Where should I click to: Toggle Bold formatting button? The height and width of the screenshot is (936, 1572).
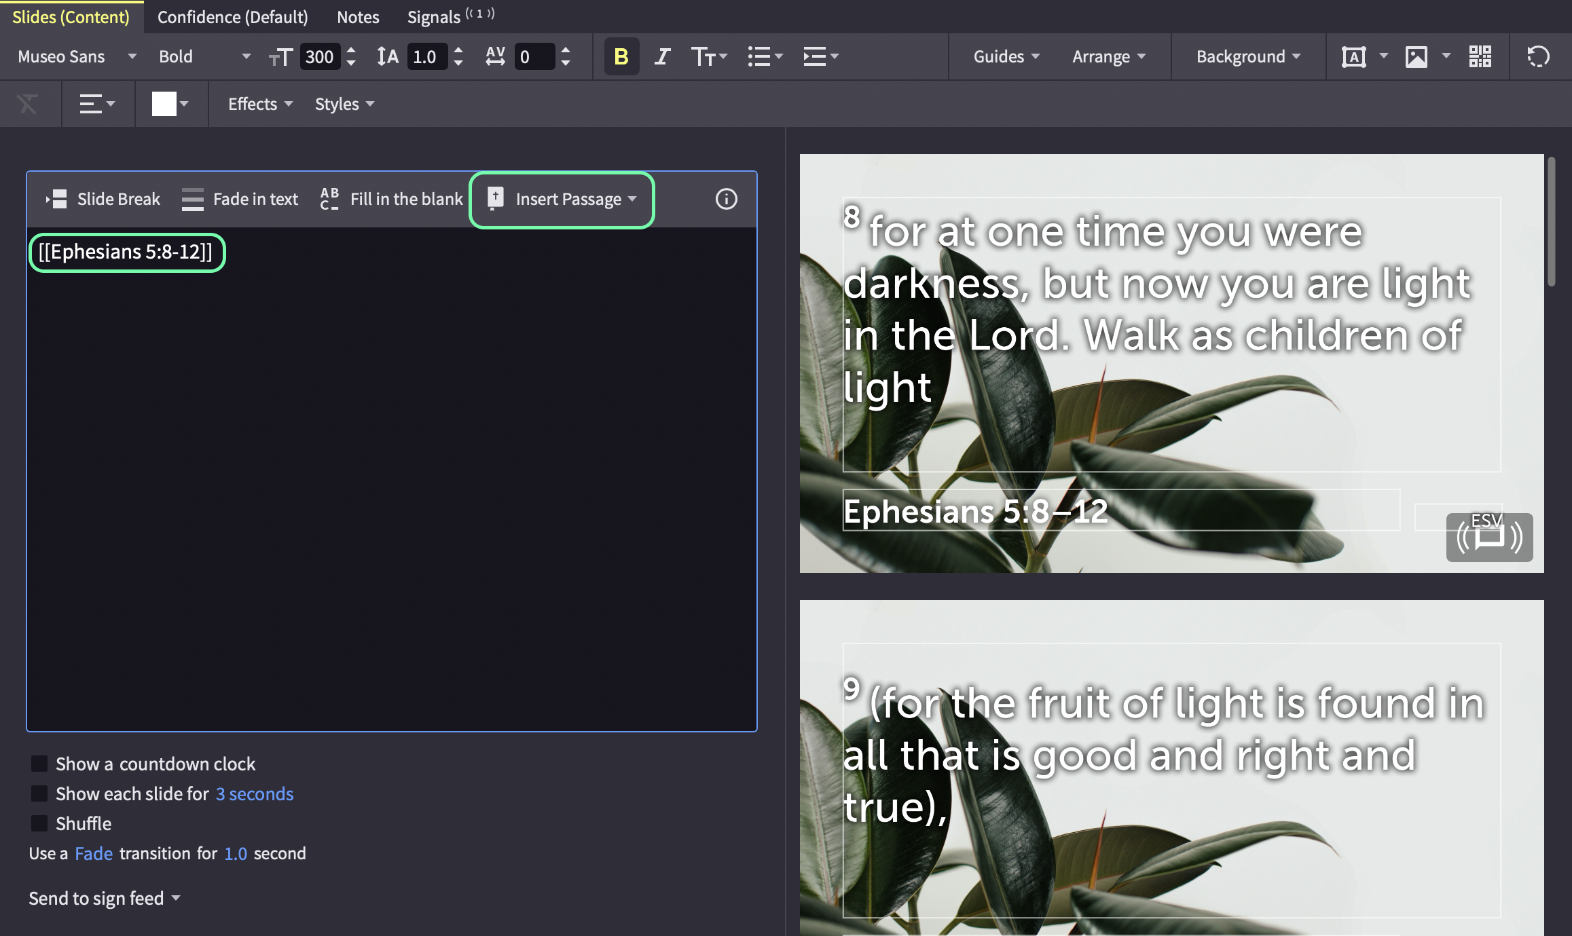point(621,56)
